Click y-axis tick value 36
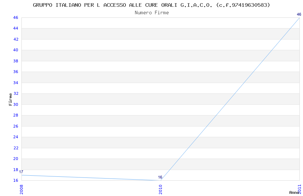Image resolution: width=303 pixels, height=196 pixels. (16, 72)
